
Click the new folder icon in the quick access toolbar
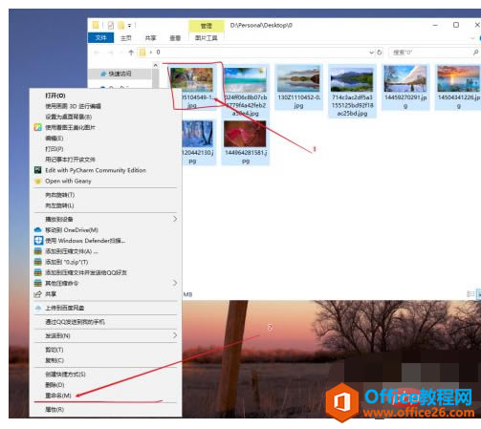point(120,25)
